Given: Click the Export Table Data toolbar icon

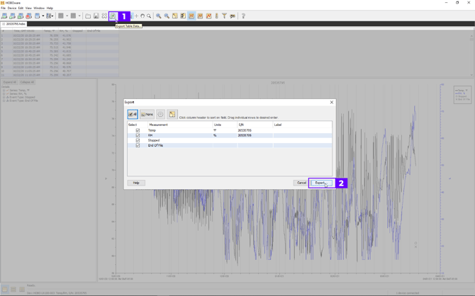Looking at the screenshot, I should (x=113, y=16).
